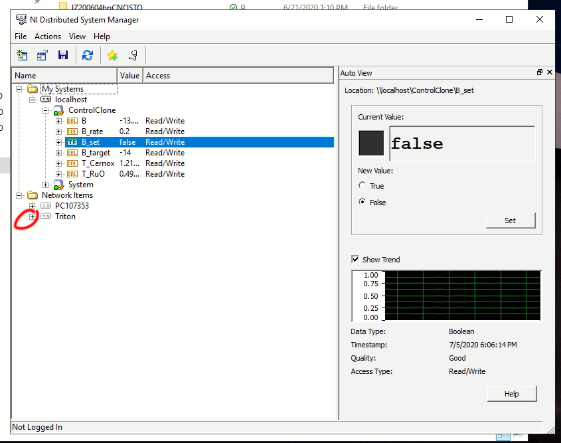Click the DBL icon next to B_rate
The width and height of the screenshot is (561, 443).
click(72, 132)
